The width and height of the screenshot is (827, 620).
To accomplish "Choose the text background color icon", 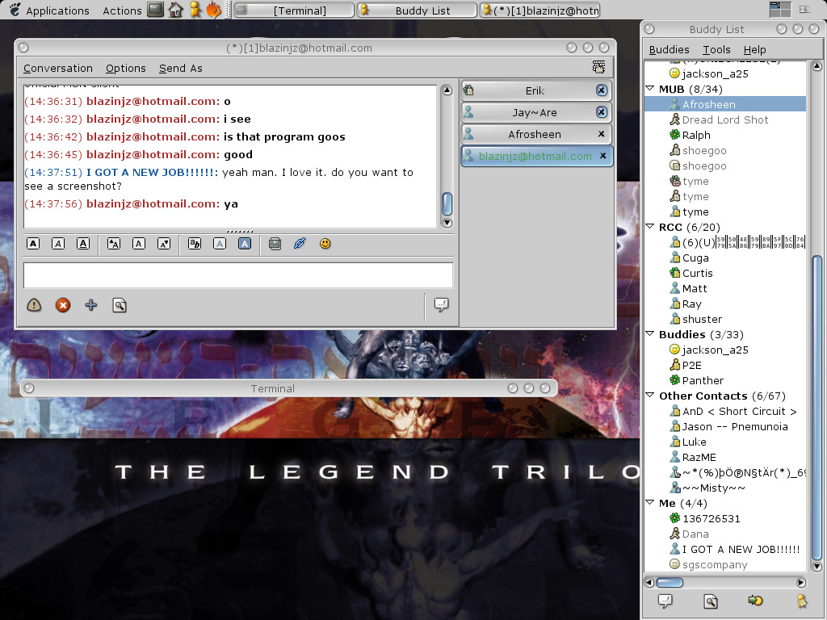I will pyautogui.click(x=245, y=244).
